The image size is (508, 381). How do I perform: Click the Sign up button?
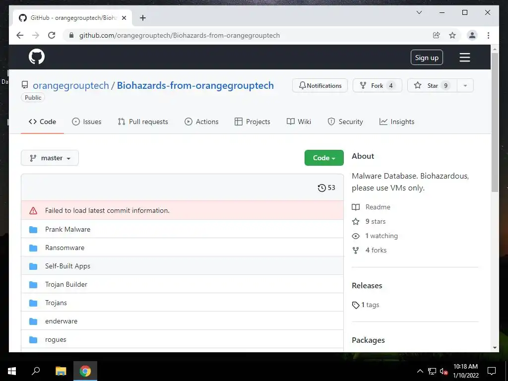427,58
